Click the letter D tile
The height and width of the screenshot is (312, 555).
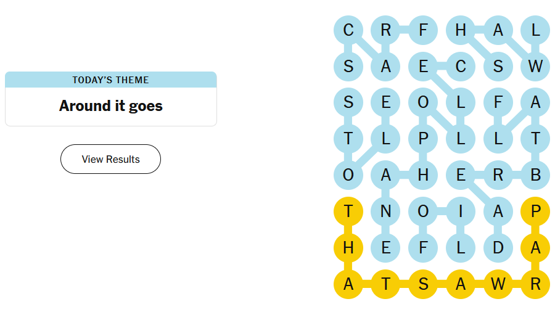[498, 248]
